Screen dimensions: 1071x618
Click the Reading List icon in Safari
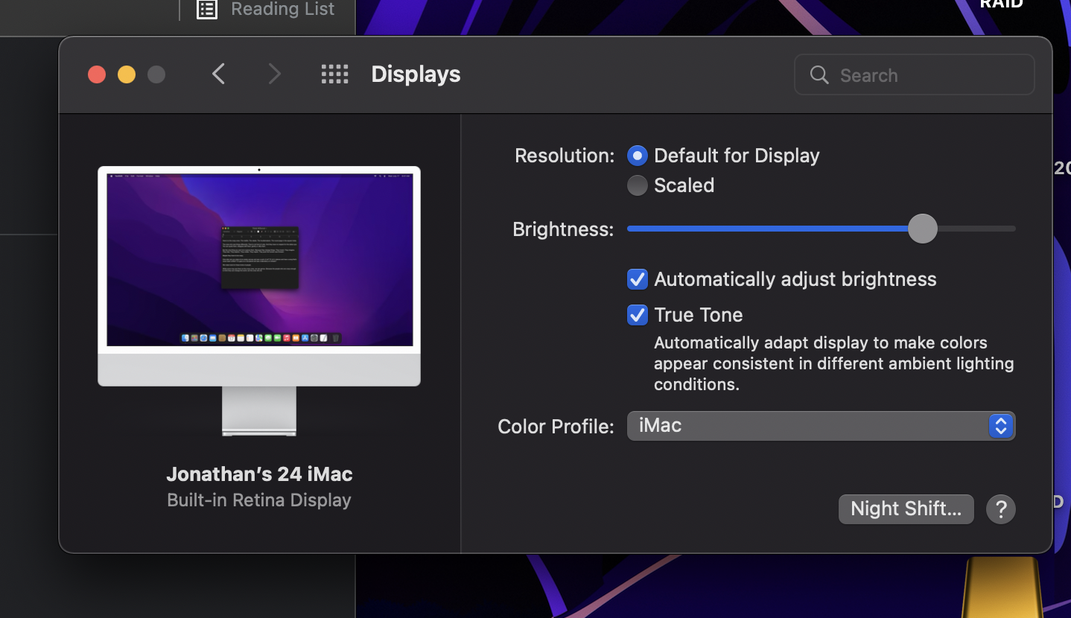pyautogui.click(x=206, y=9)
